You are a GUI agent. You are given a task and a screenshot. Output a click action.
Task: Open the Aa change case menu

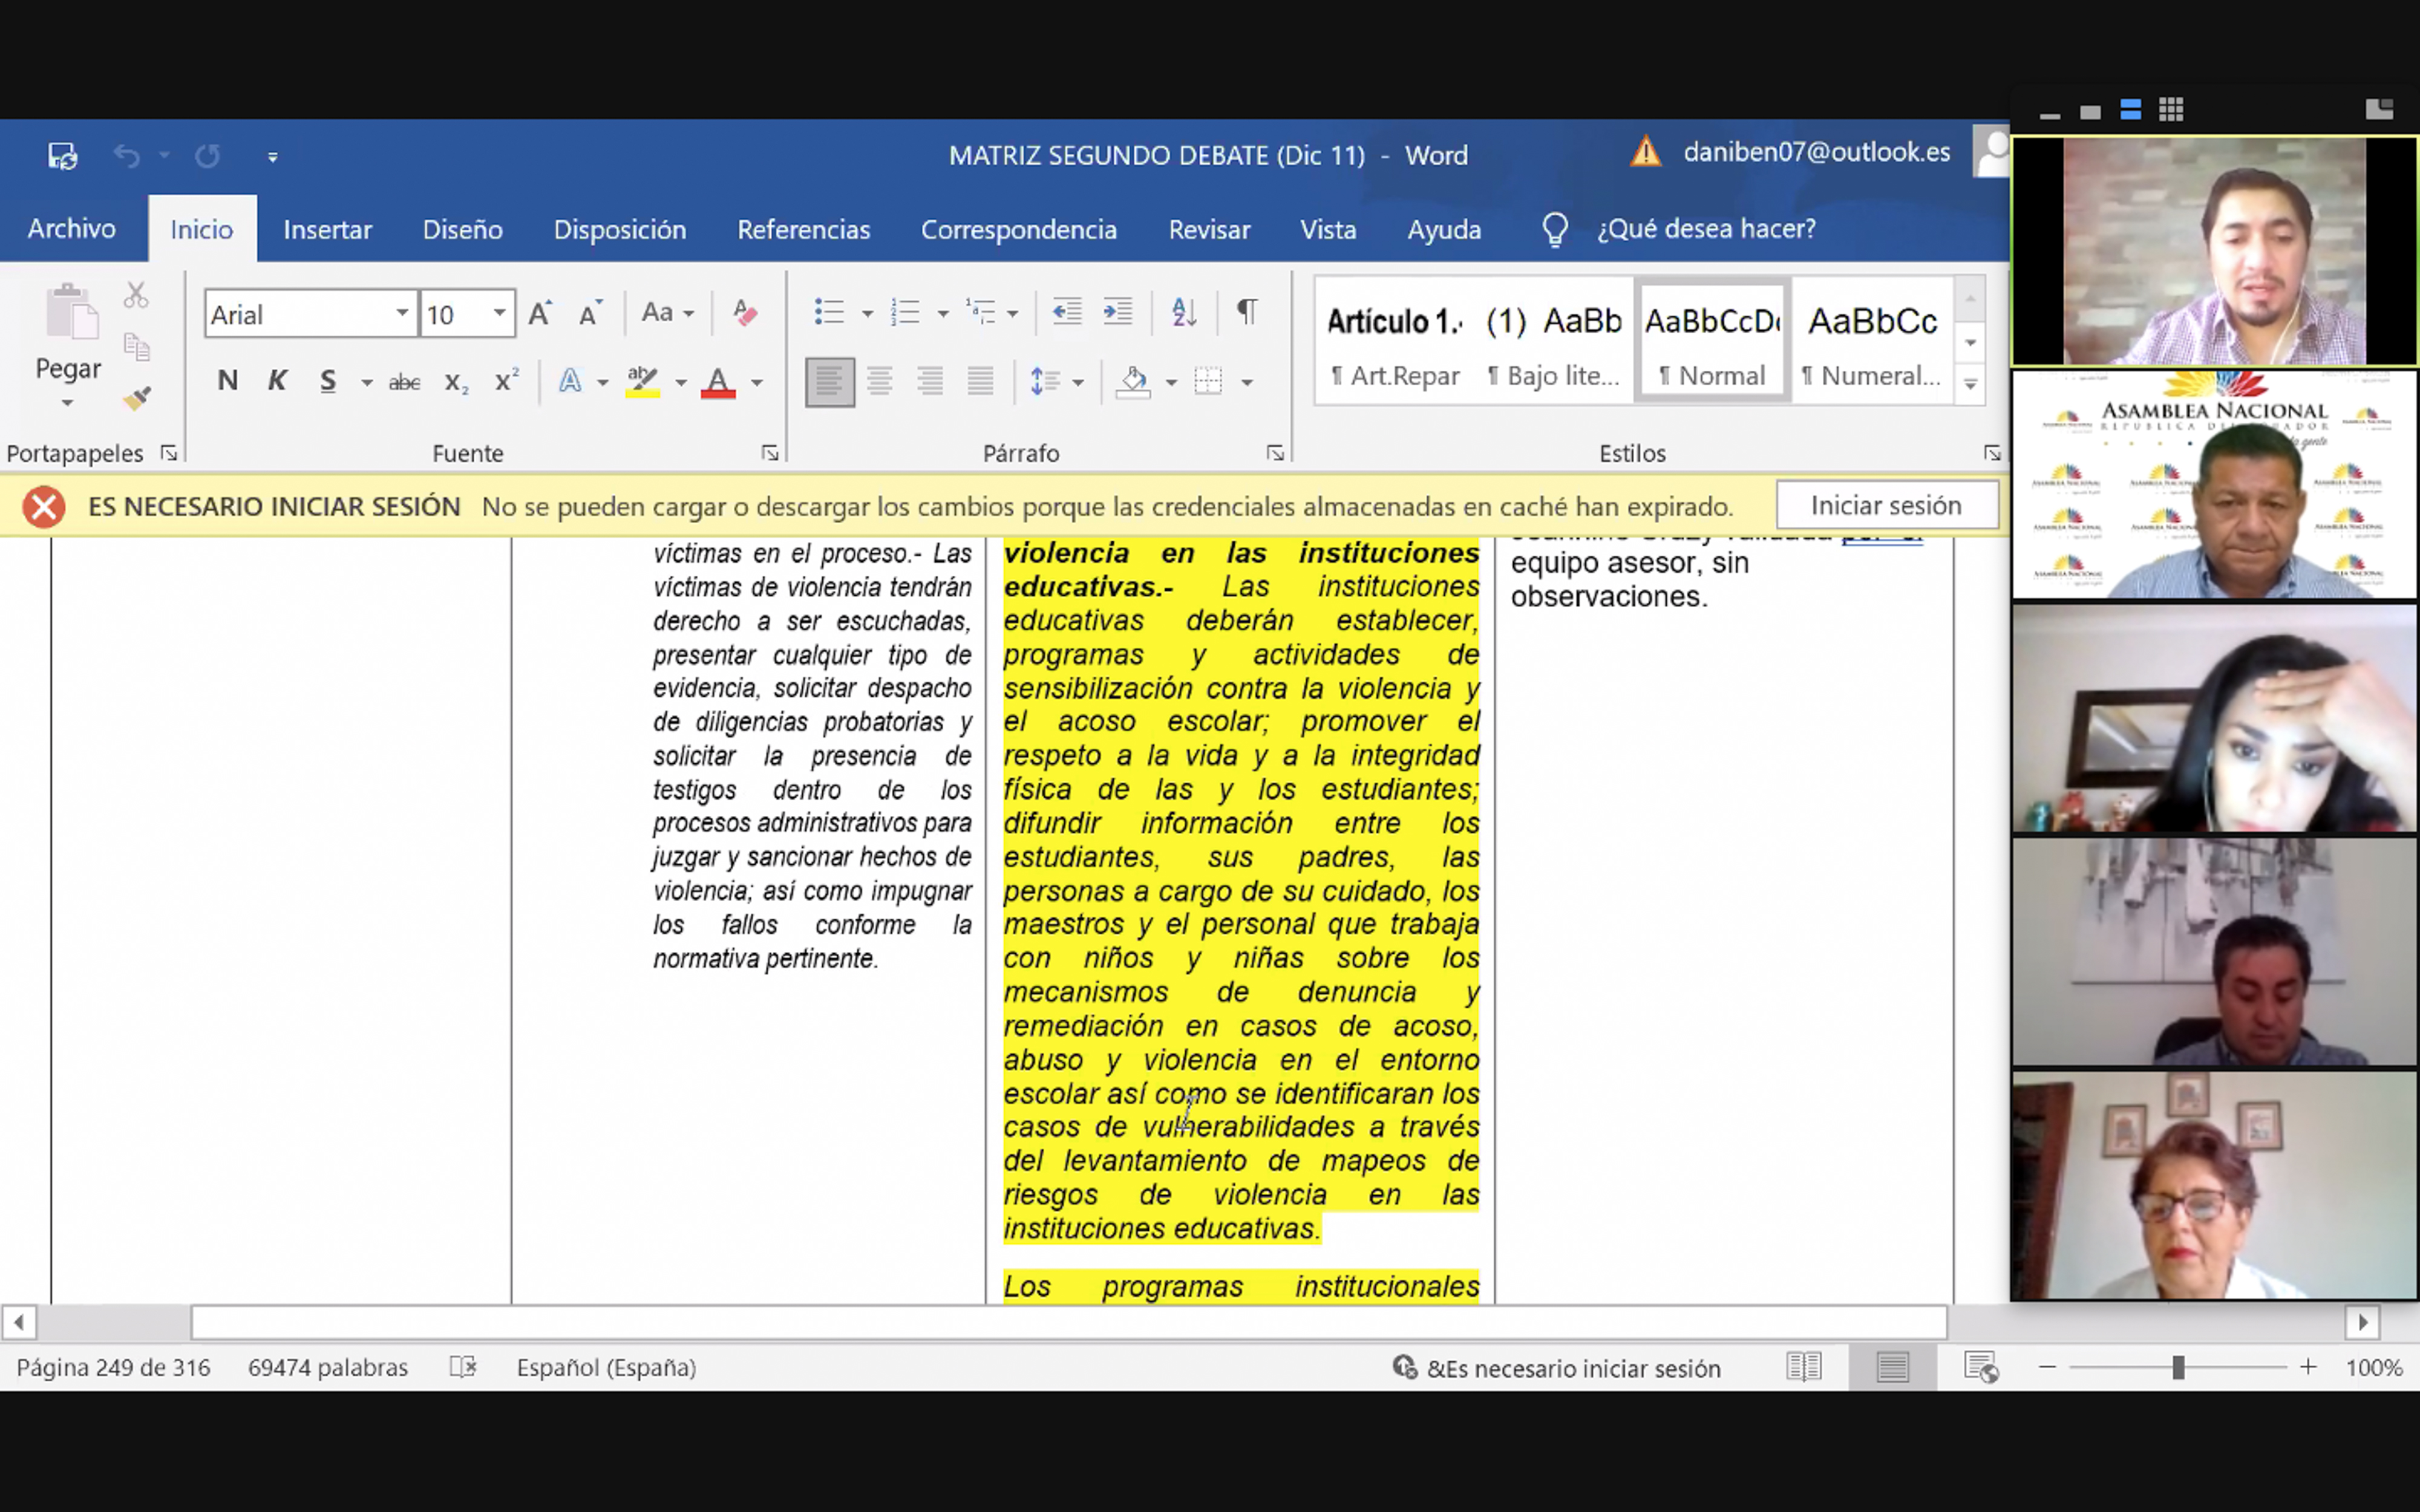coord(667,313)
